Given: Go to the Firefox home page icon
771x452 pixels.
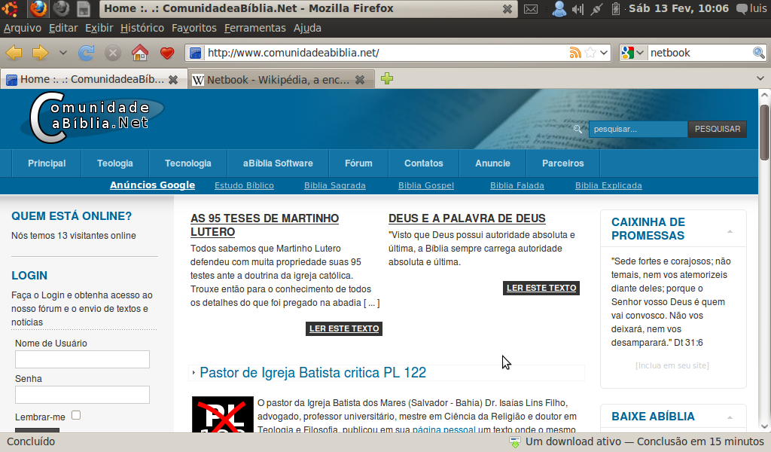Looking at the screenshot, I should (x=139, y=53).
